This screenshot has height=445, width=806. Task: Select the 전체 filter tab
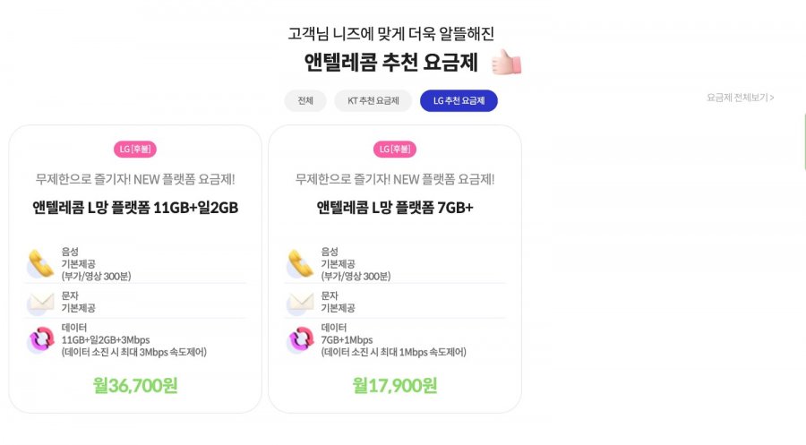(x=305, y=100)
